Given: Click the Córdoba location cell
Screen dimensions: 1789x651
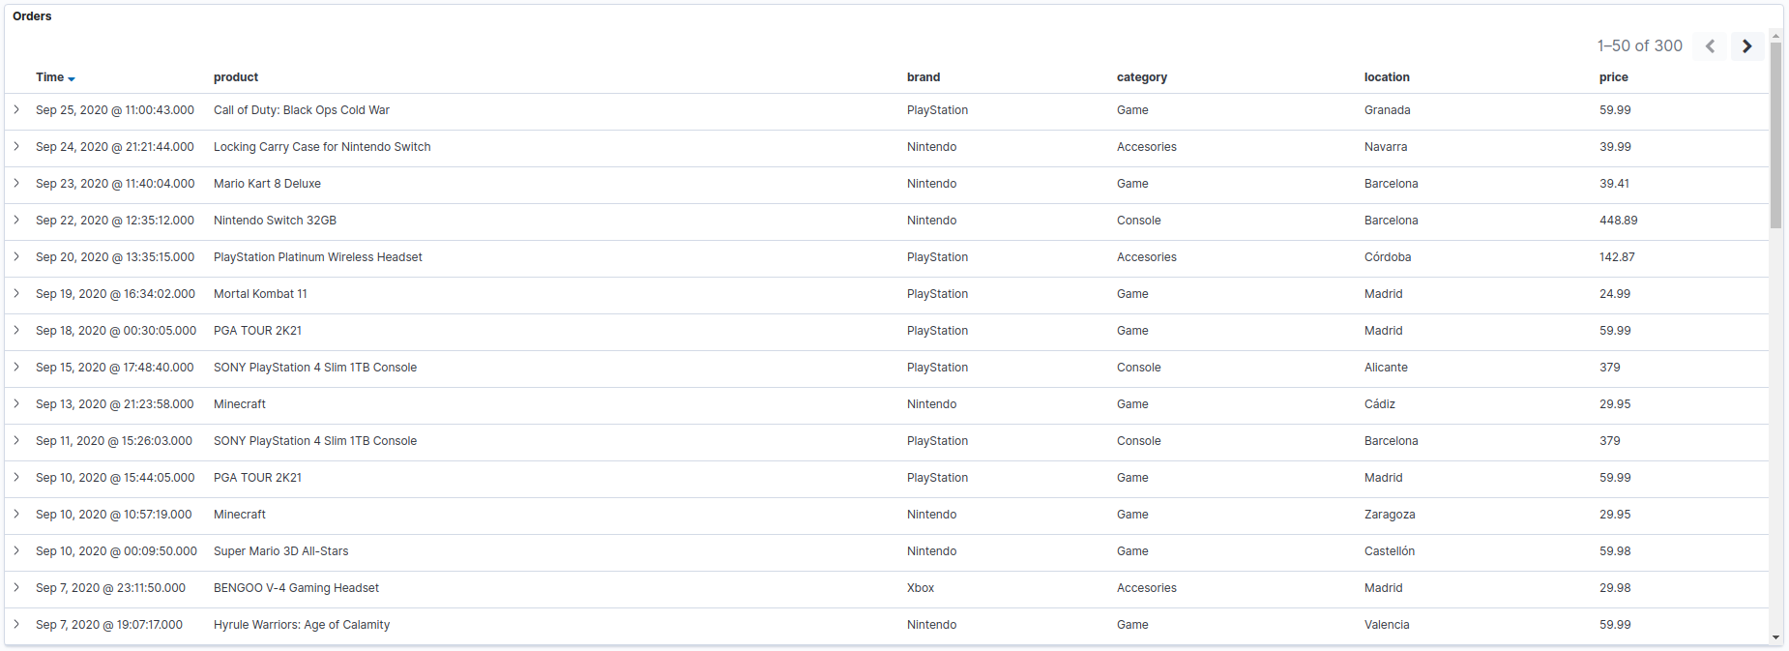Looking at the screenshot, I should 1388,257.
